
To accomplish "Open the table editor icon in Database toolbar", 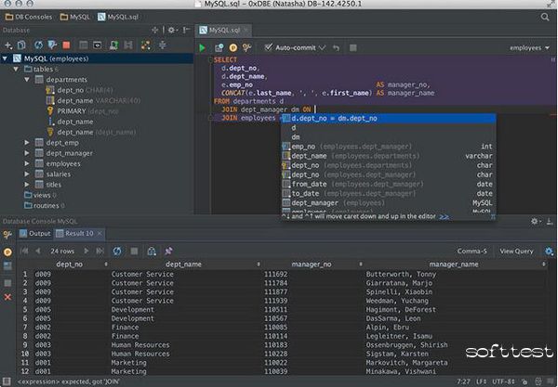I will coord(84,45).
